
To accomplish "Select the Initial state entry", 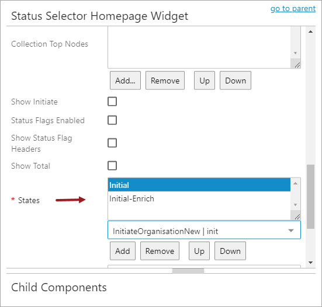I will [199, 185].
